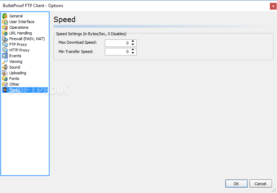Click the Events checklist icon
Viewport: 277px width, 193px height.
tap(5, 56)
